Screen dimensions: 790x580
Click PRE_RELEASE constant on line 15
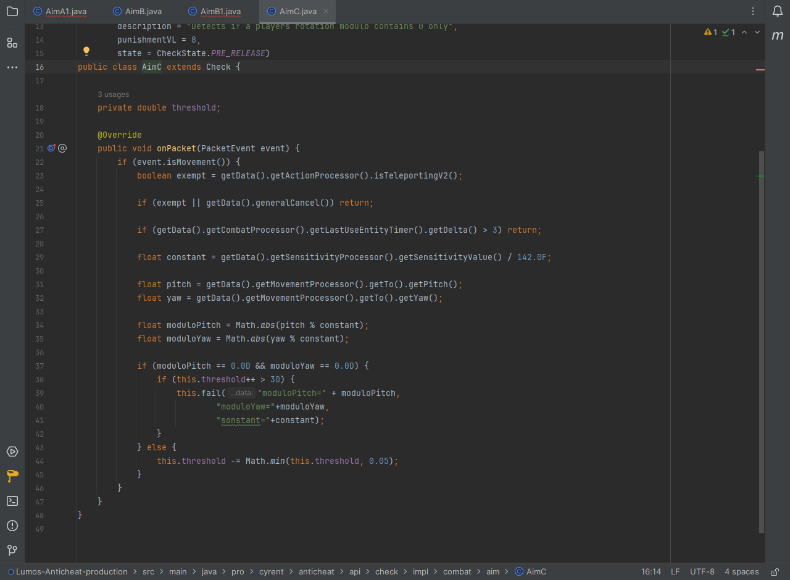click(238, 53)
